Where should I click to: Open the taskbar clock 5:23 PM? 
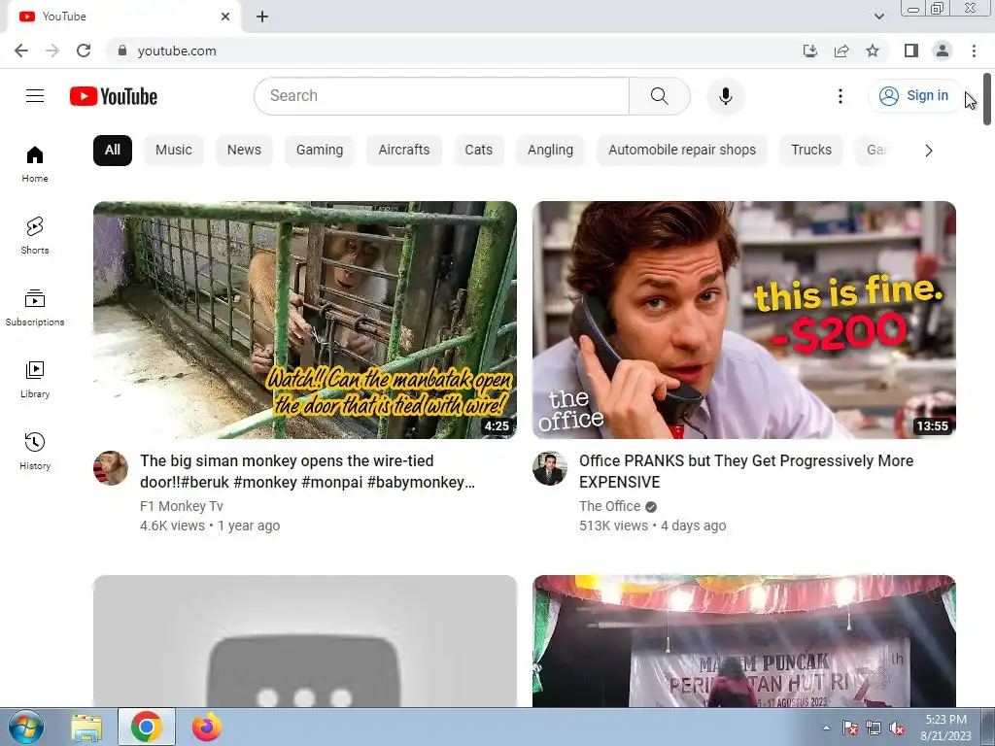pos(945,728)
